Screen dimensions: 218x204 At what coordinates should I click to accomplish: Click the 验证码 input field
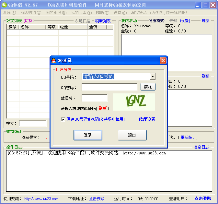click(x=95, y=98)
